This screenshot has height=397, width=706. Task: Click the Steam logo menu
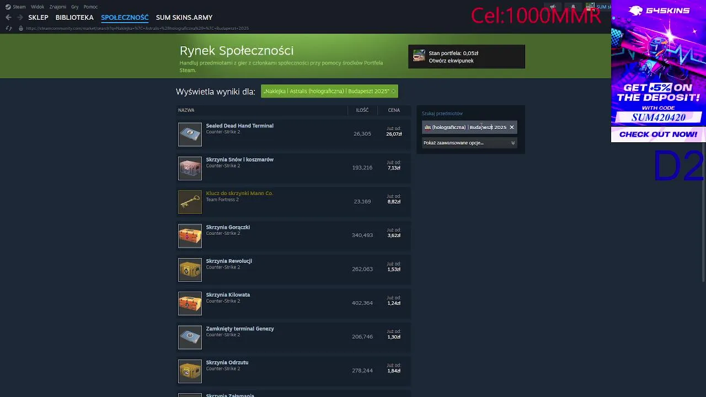click(15, 7)
